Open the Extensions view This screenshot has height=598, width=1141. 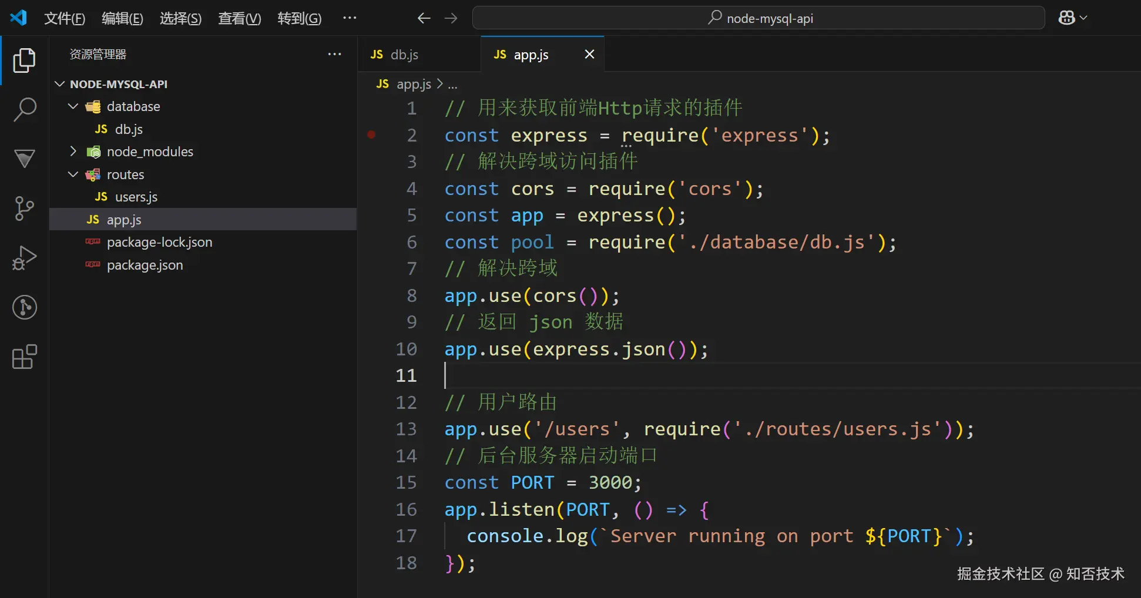[x=24, y=357]
